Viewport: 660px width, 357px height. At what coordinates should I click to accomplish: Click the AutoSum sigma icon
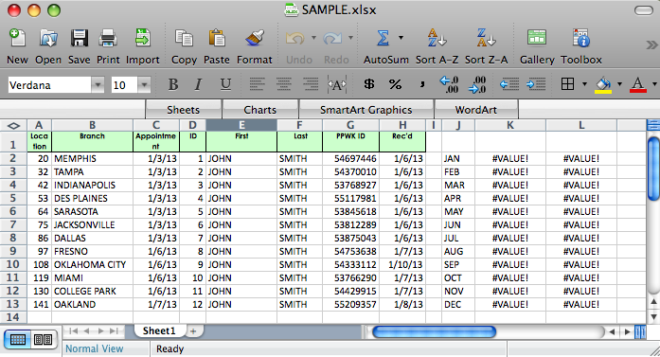383,38
